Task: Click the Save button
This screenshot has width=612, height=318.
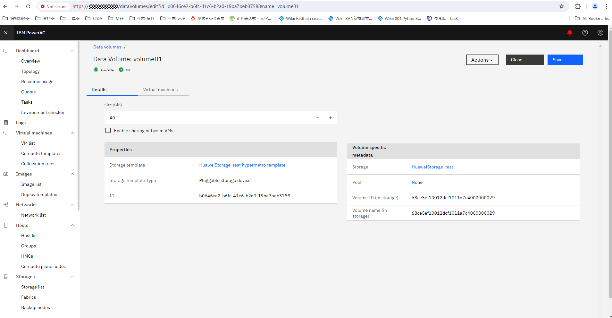Action: (565, 60)
